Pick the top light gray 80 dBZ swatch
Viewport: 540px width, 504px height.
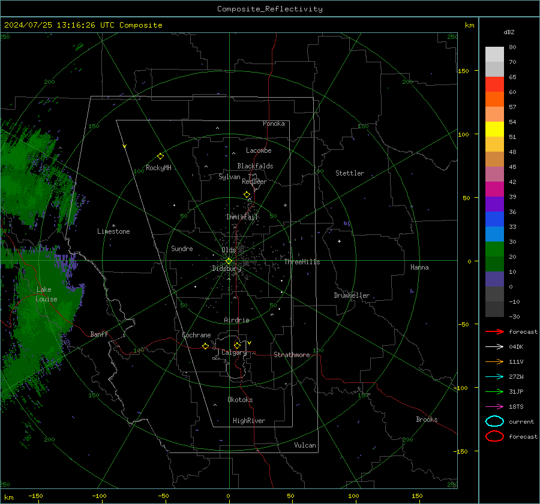coord(494,54)
